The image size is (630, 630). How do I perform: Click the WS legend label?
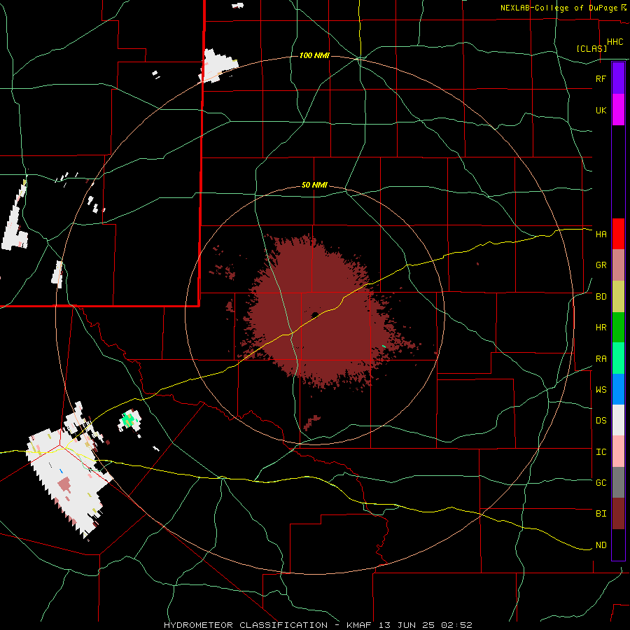pyautogui.click(x=601, y=389)
